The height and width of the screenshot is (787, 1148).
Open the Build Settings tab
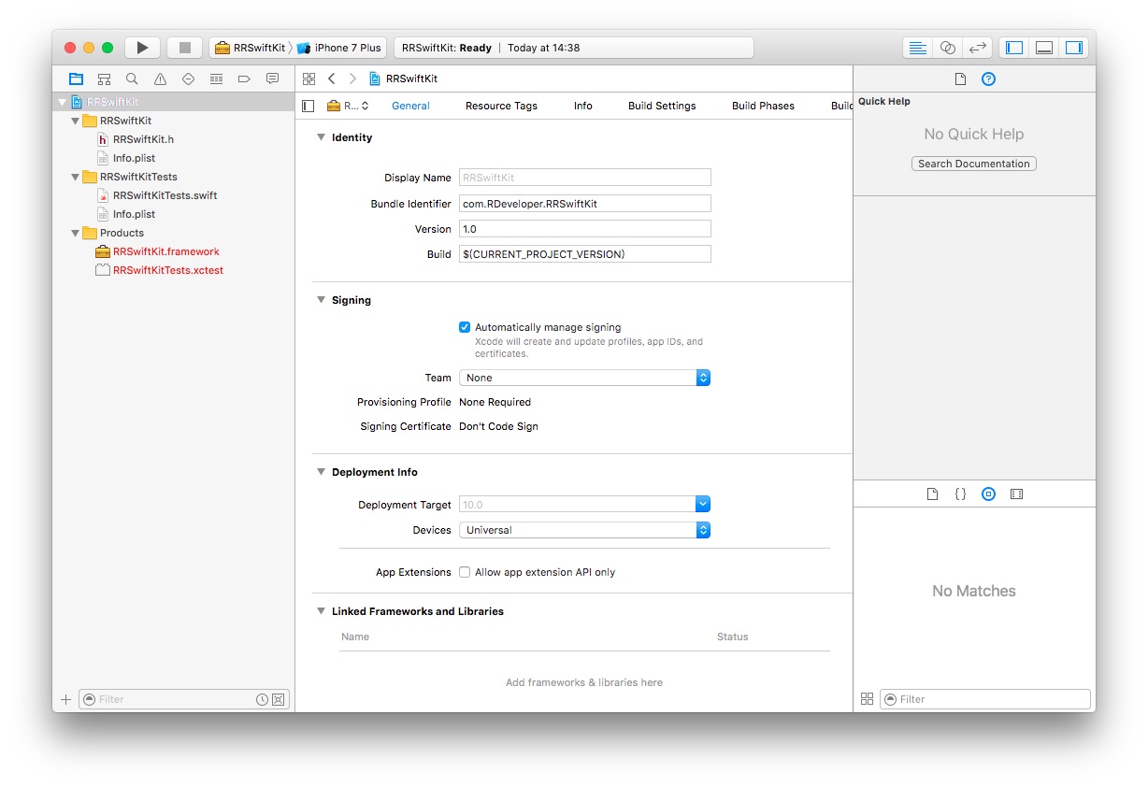662,106
